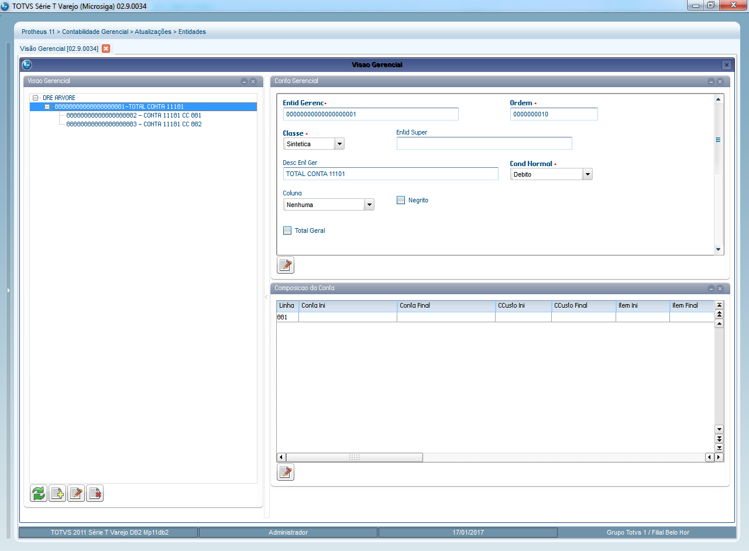Close the Visao Gerencial tree panel
The height and width of the screenshot is (551, 749).
click(x=253, y=81)
